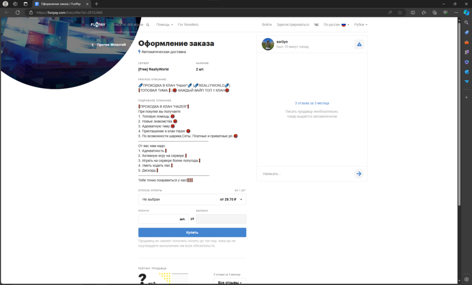Select the [Free] ReallyWorld server text

(x=153, y=69)
